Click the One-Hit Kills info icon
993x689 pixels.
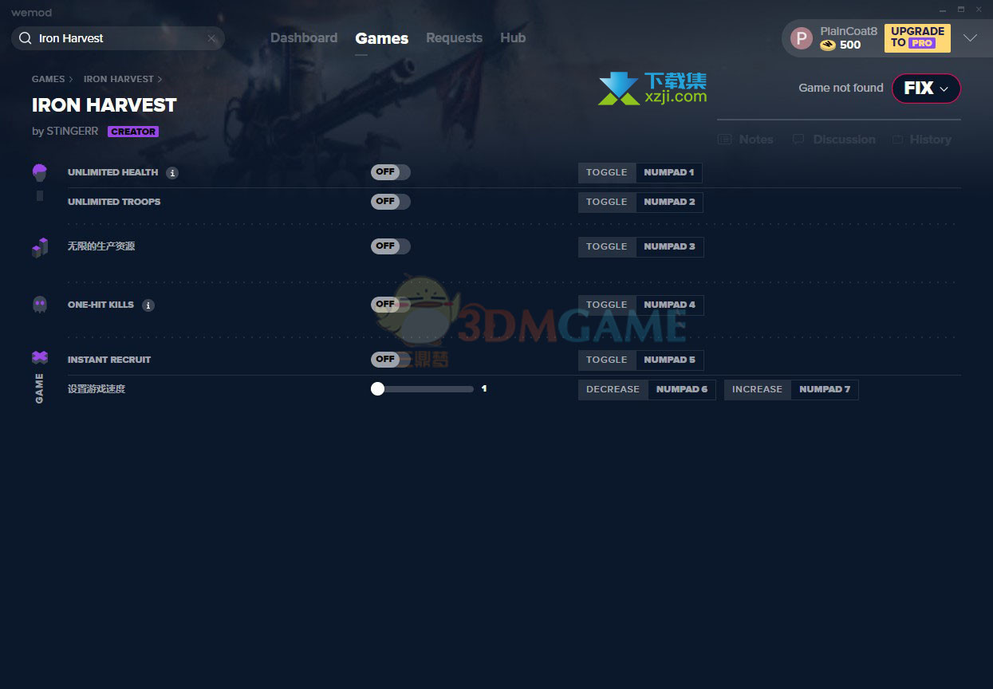[148, 305]
